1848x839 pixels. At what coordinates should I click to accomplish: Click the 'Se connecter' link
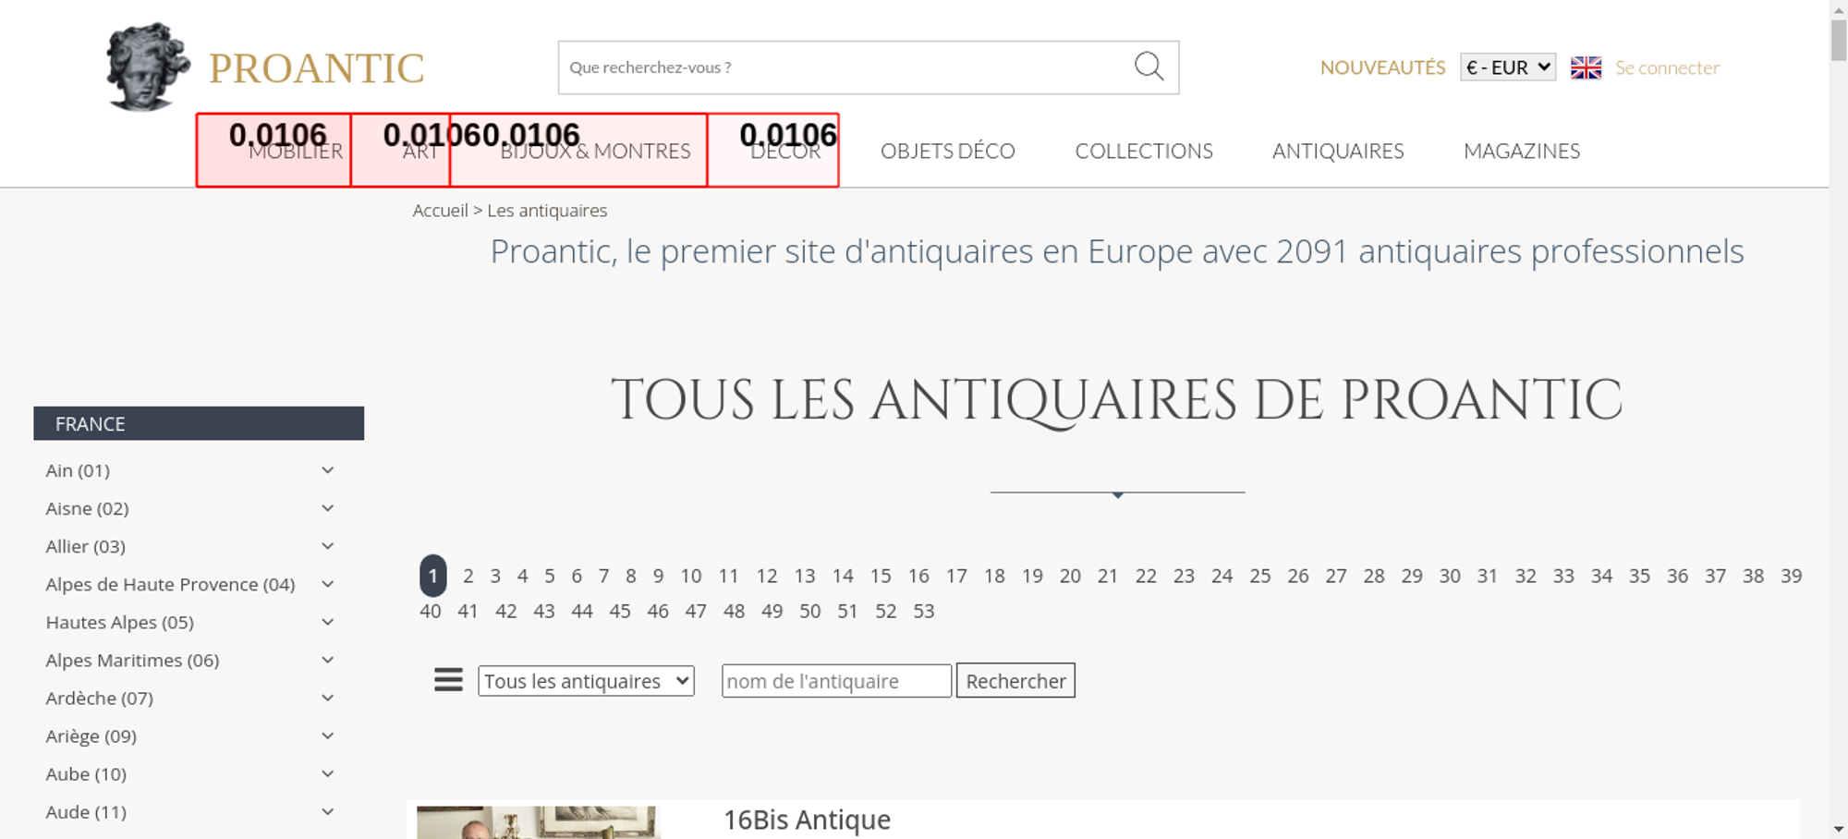point(1667,67)
